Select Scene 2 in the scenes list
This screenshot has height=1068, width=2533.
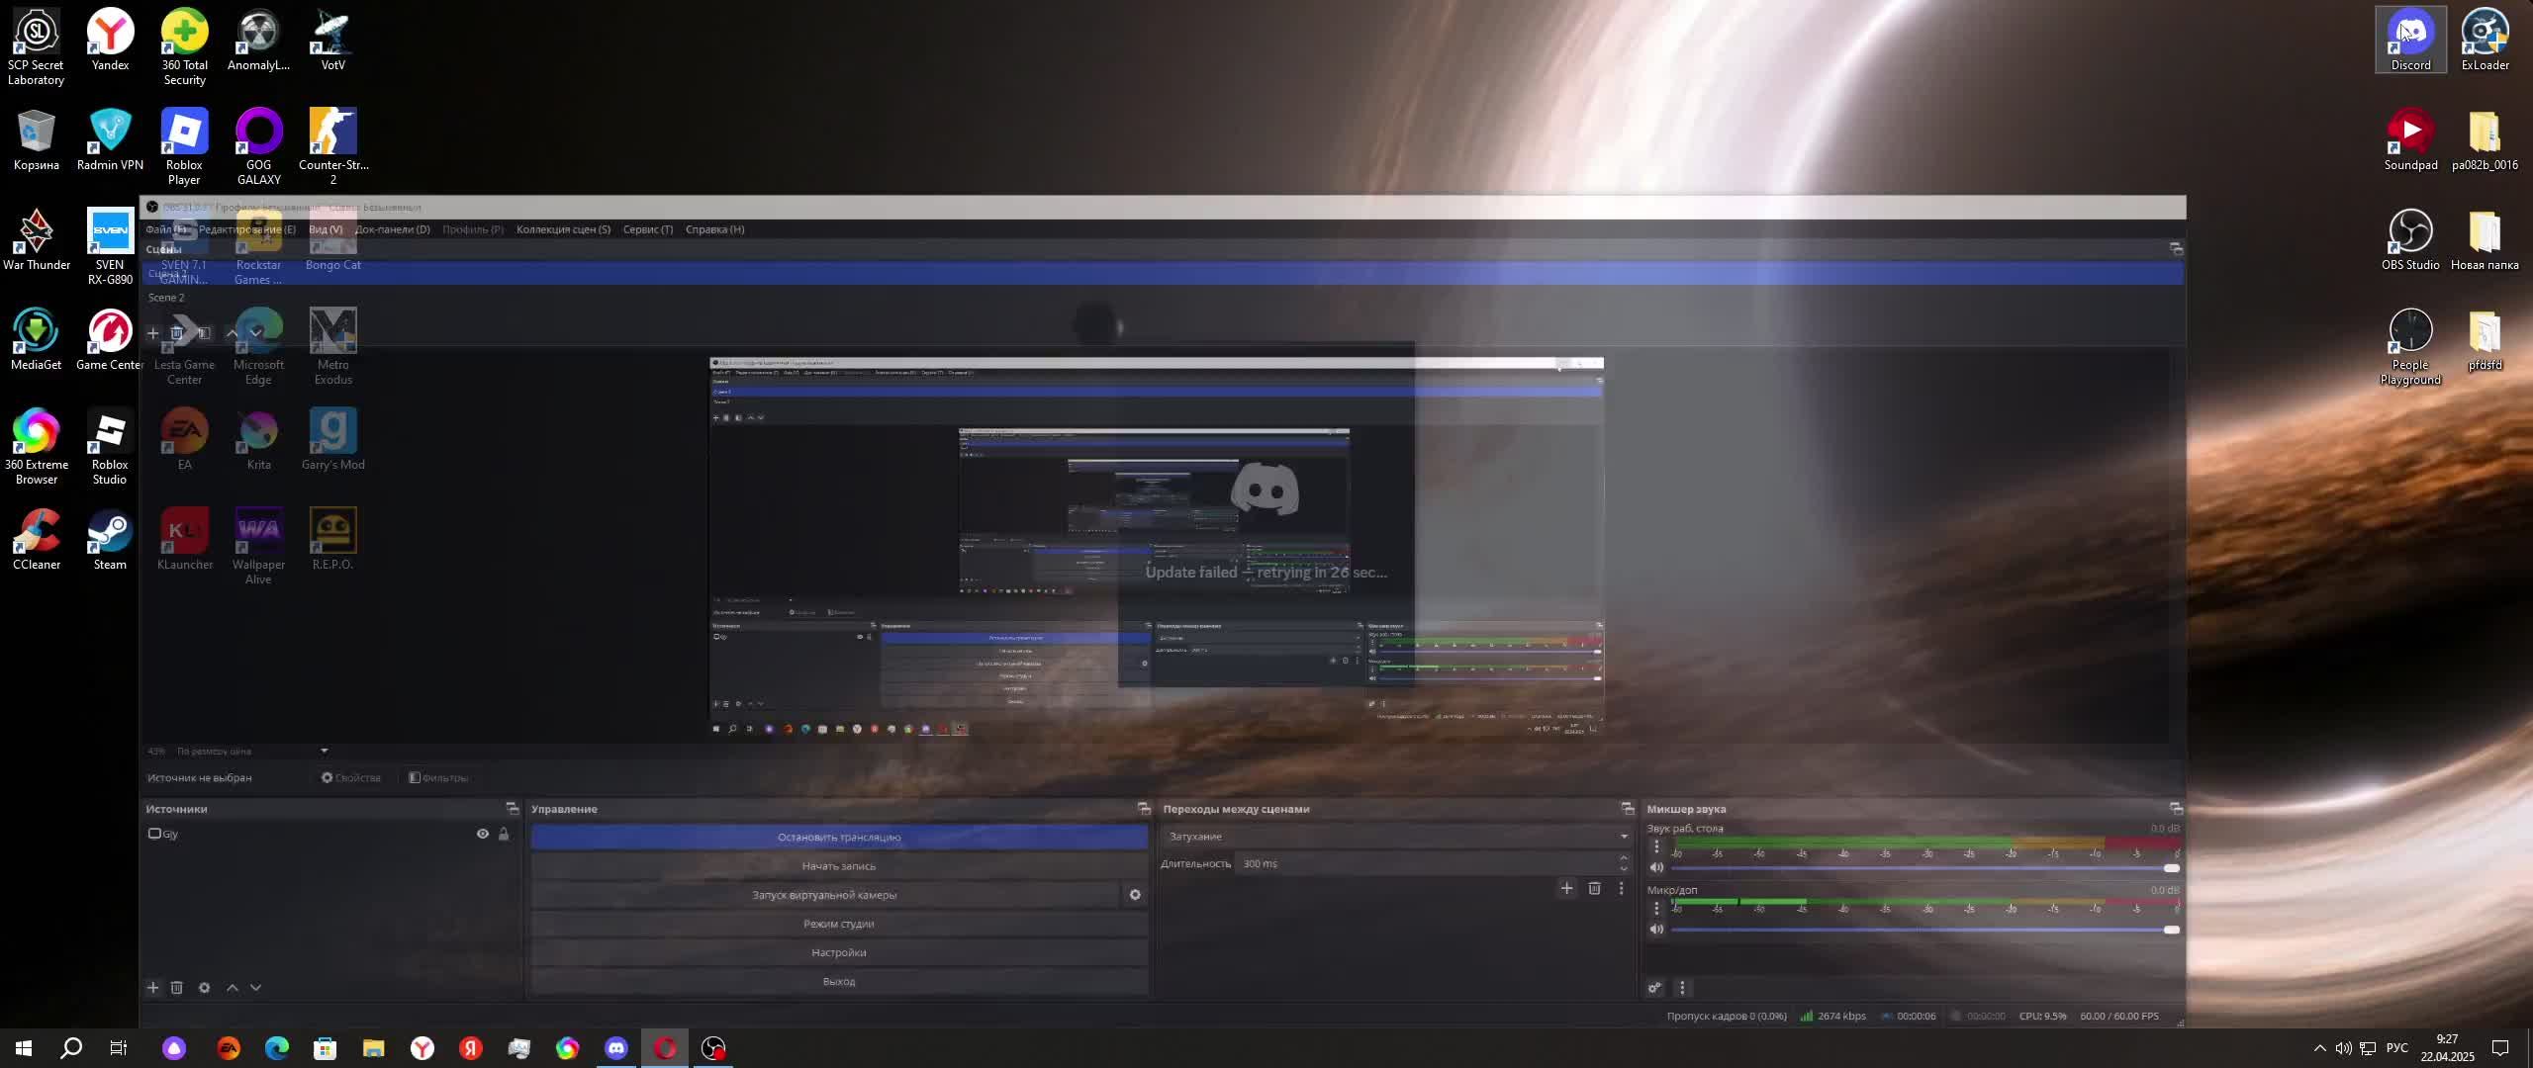coord(166,298)
